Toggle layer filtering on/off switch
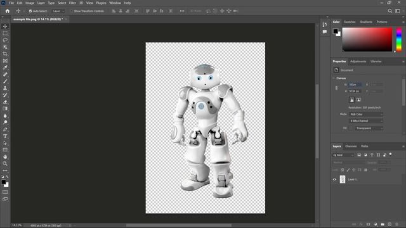Viewport: 406px width, 228px height. [x=391, y=155]
